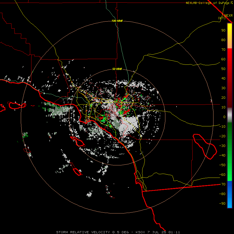Click the positive "80" velocity scale label
The height and width of the screenshot is (234, 234).
(x=223, y=40)
